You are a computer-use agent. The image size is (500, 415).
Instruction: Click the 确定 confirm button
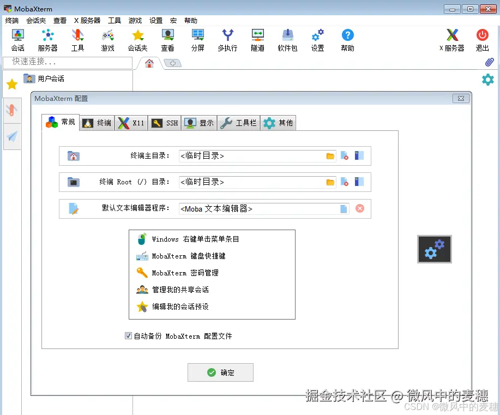click(x=220, y=372)
